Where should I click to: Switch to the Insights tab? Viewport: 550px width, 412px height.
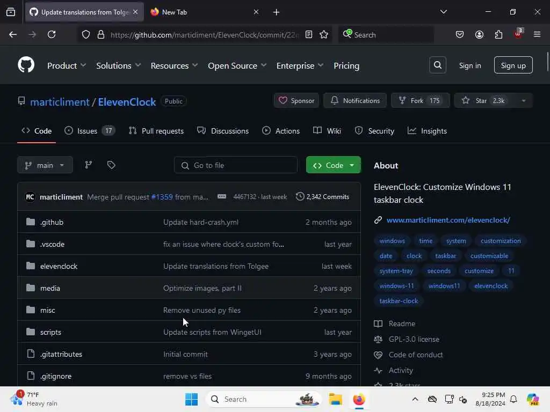(x=427, y=131)
